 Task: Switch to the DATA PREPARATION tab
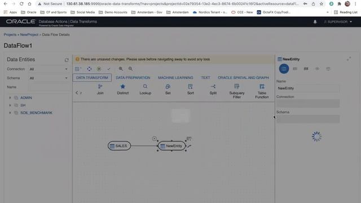(133, 78)
